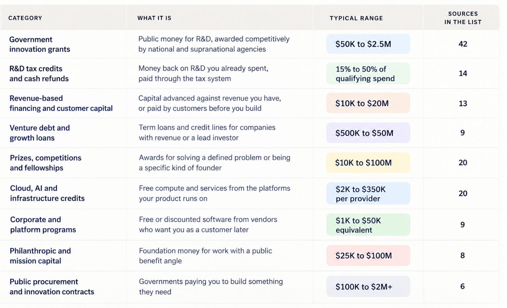Click the TYPICAL RANGE column header
The width and height of the screenshot is (507, 308).
[x=356, y=18]
